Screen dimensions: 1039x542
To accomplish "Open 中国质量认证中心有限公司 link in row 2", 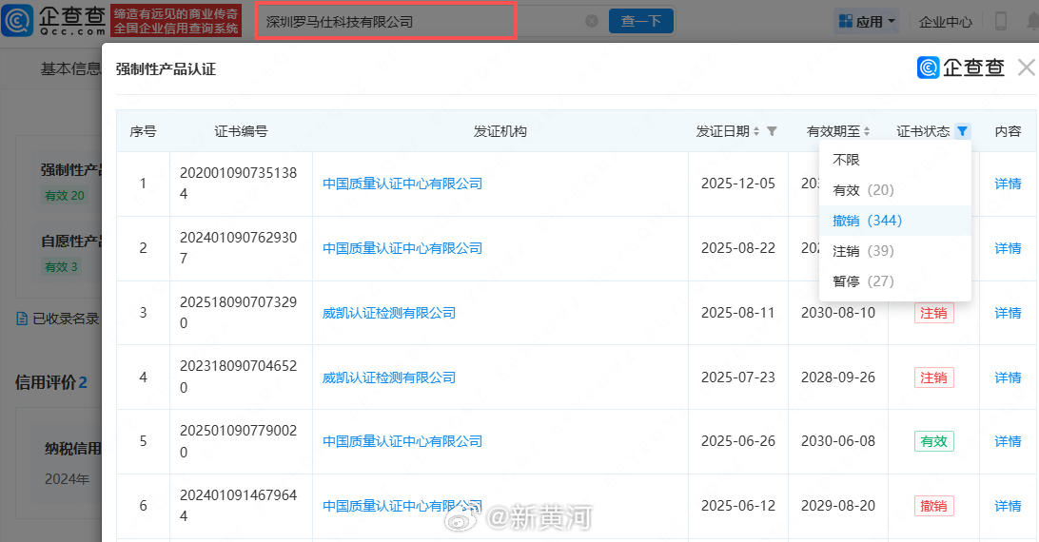I will pos(402,248).
